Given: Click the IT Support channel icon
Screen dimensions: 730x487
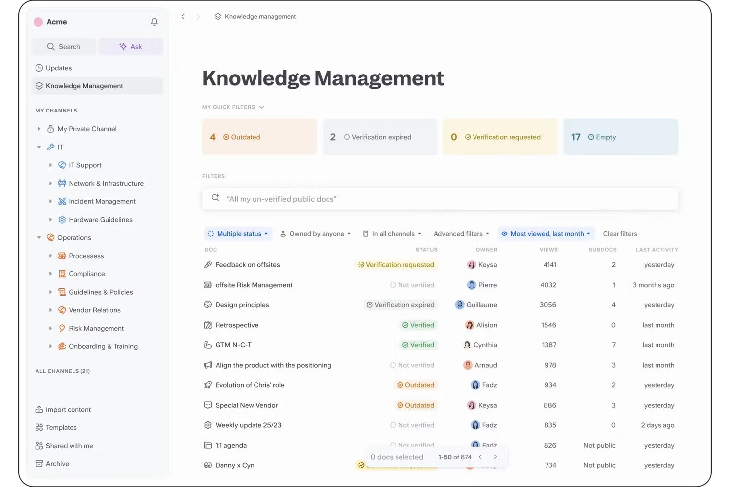Looking at the screenshot, I should coord(62,165).
